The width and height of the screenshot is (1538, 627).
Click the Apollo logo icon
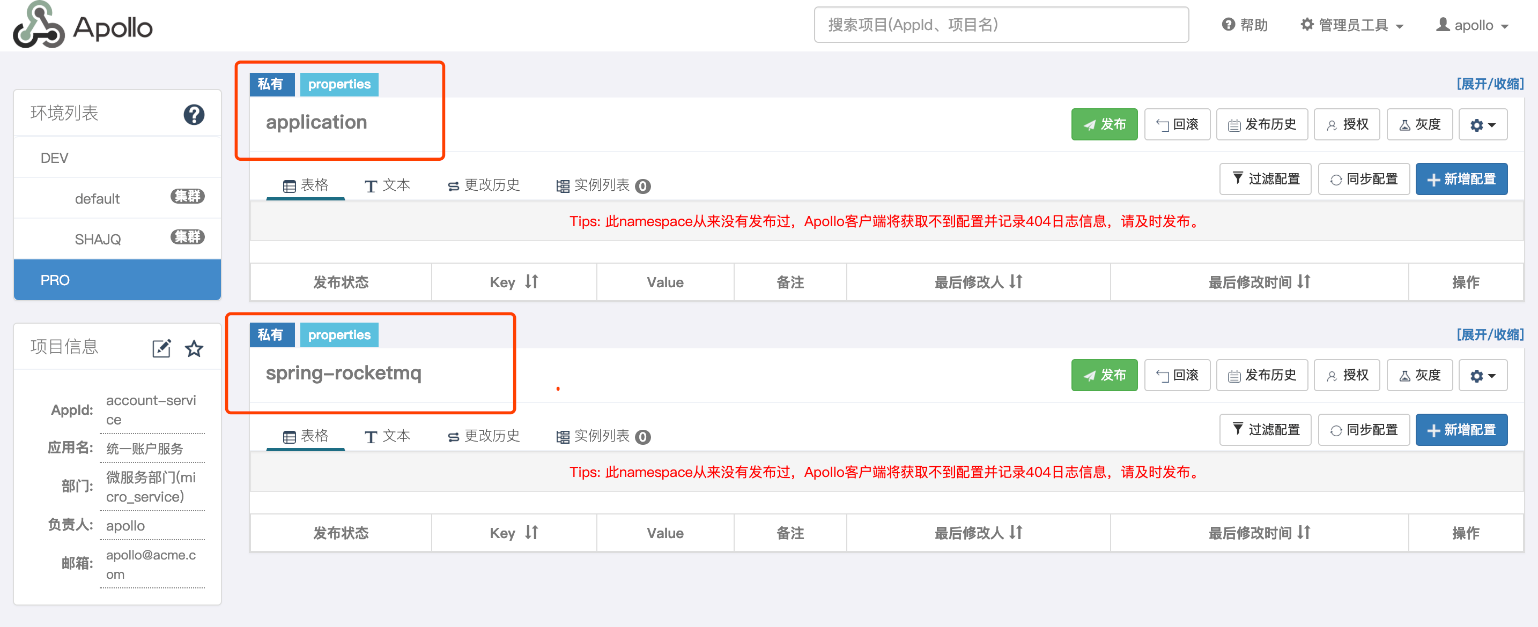click(38, 25)
